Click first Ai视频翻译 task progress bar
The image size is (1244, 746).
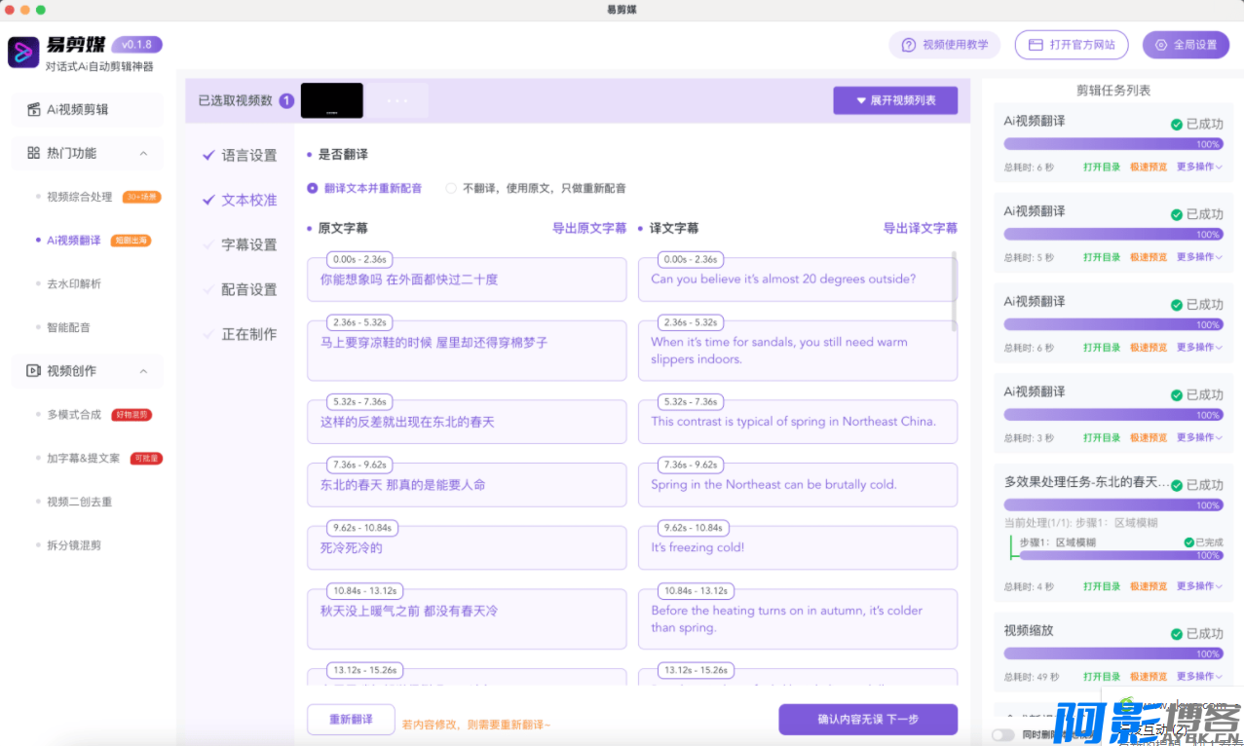1112,144
